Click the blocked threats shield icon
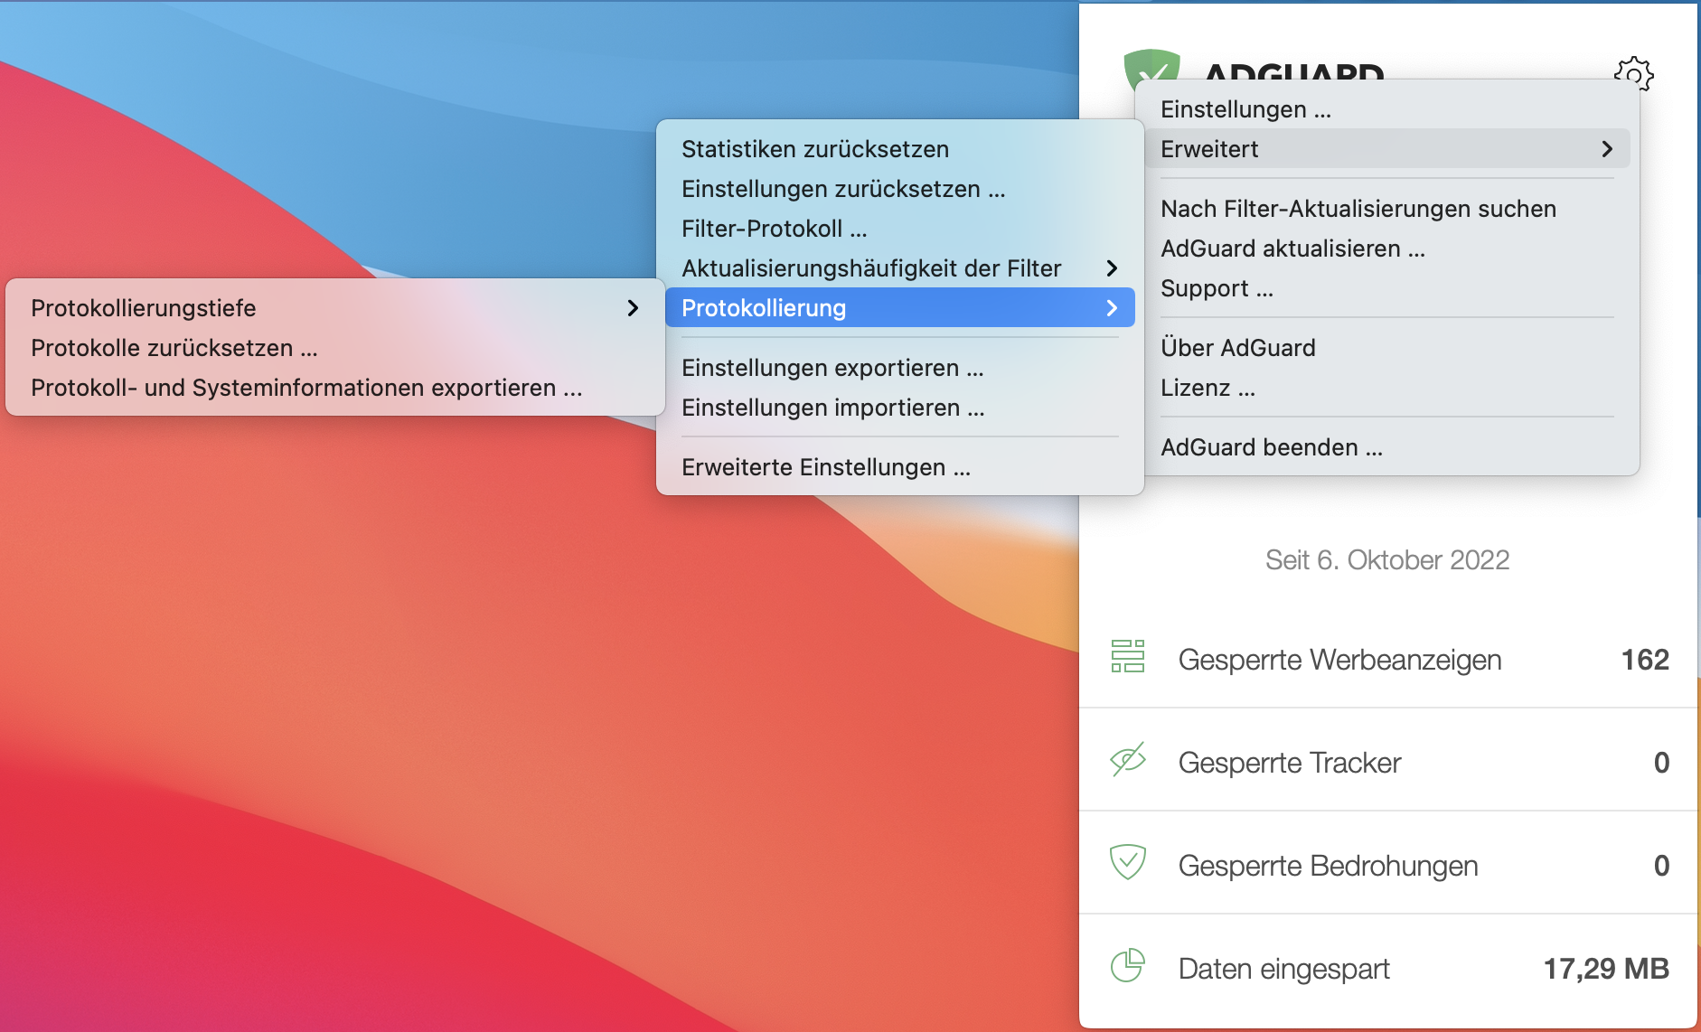The width and height of the screenshot is (1701, 1032). point(1127,862)
